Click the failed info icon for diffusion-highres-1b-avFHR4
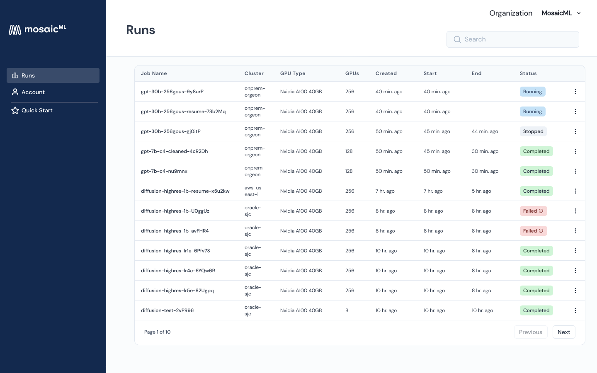Image resolution: width=597 pixels, height=373 pixels. 541,231
